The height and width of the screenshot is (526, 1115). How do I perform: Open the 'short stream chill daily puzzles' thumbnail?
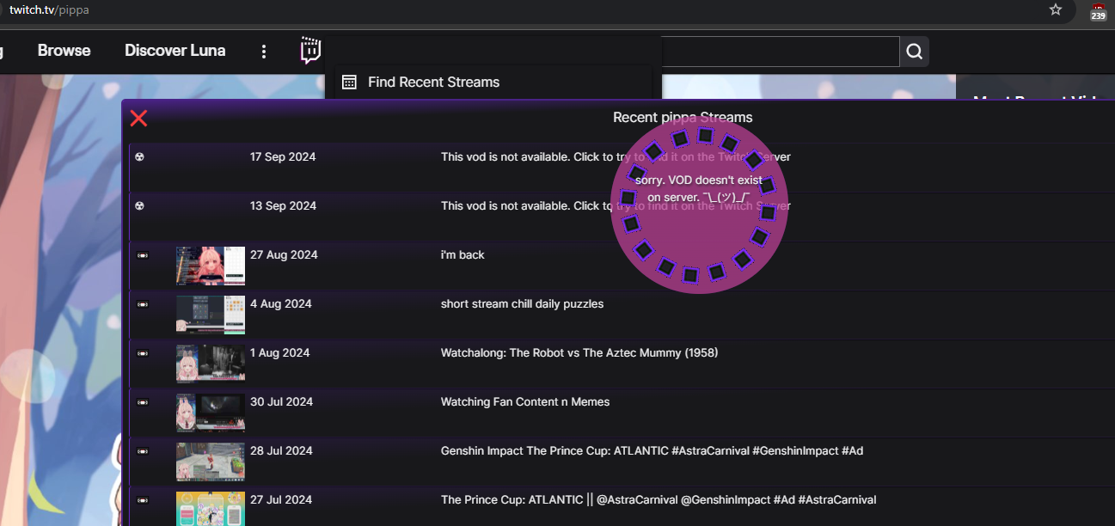(211, 315)
